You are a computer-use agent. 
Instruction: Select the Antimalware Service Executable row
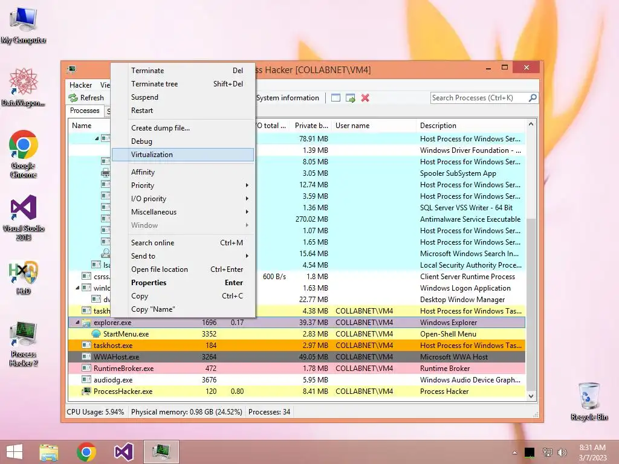click(x=391, y=219)
